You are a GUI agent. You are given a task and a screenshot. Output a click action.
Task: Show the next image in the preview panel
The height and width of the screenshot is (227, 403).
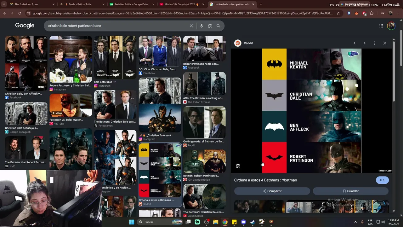coord(364,43)
